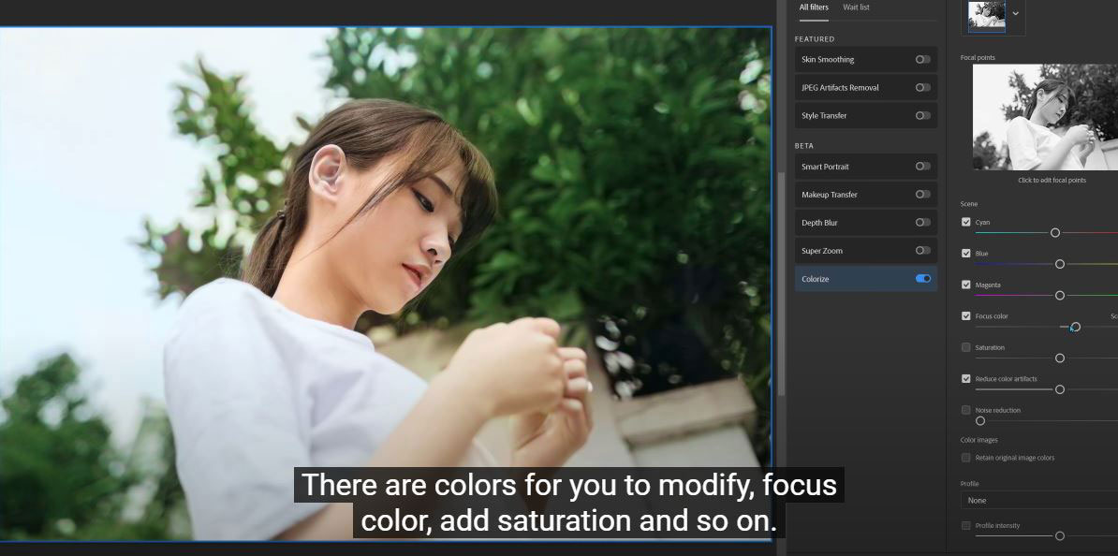Switch on the Smart Portrait toggle

click(922, 167)
